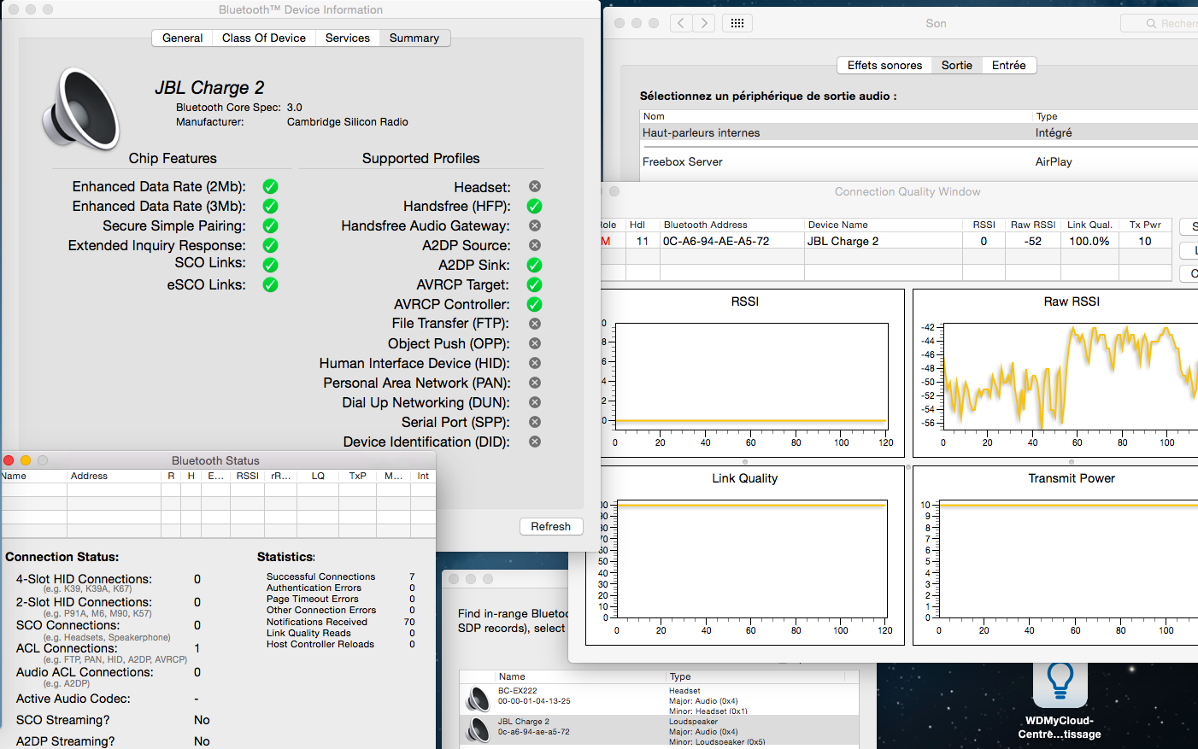This screenshot has width=1198, height=749.
Task: Switch to the General tab
Action: (x=183, y=38)
